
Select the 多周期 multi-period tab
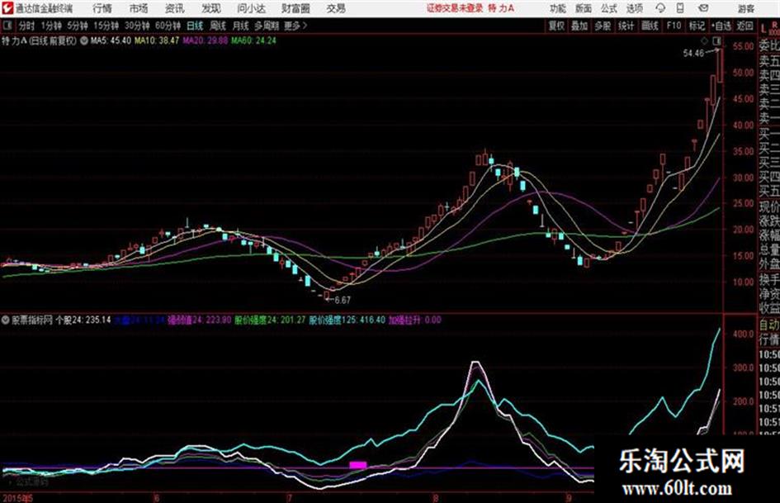tap(267, 26)
